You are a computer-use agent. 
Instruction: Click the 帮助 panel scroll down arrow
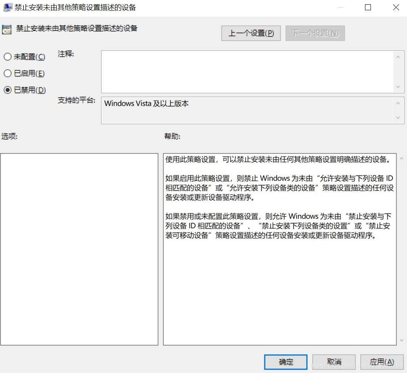(402, 340)
